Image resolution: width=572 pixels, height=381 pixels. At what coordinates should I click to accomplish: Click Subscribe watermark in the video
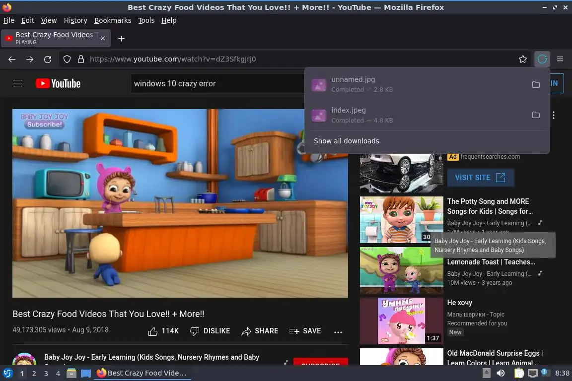[45, 125]
